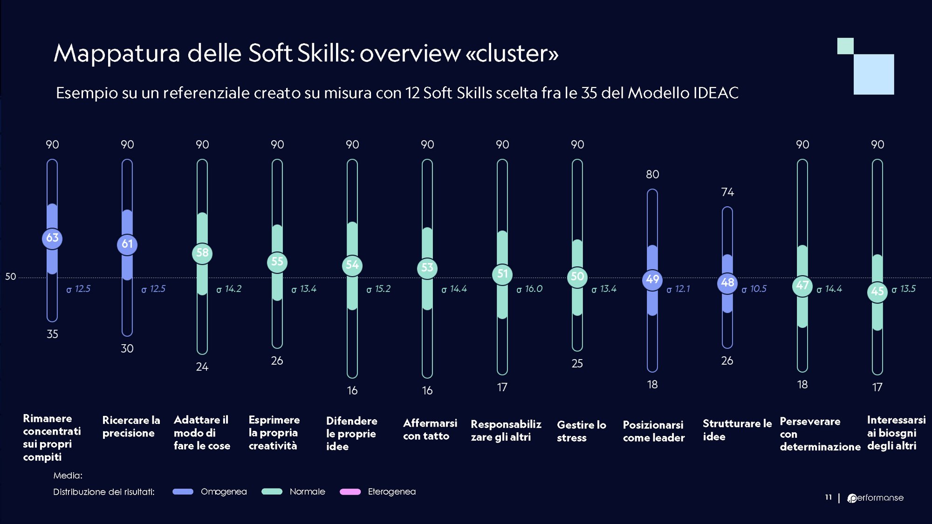
Task: Click the "Strutturare le idee" label
Action: click(737, 430)
